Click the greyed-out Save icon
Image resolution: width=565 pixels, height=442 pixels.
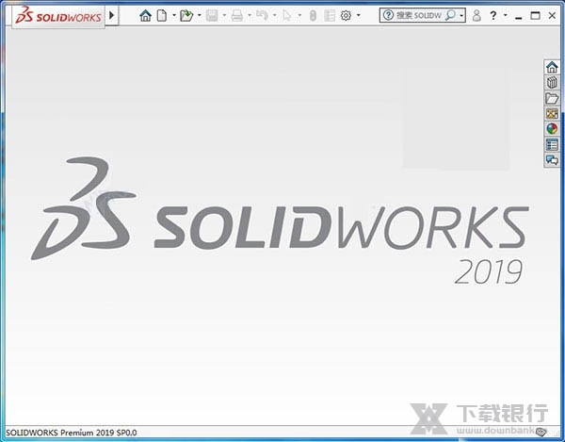pyautogui.click(x=212, y=15)
